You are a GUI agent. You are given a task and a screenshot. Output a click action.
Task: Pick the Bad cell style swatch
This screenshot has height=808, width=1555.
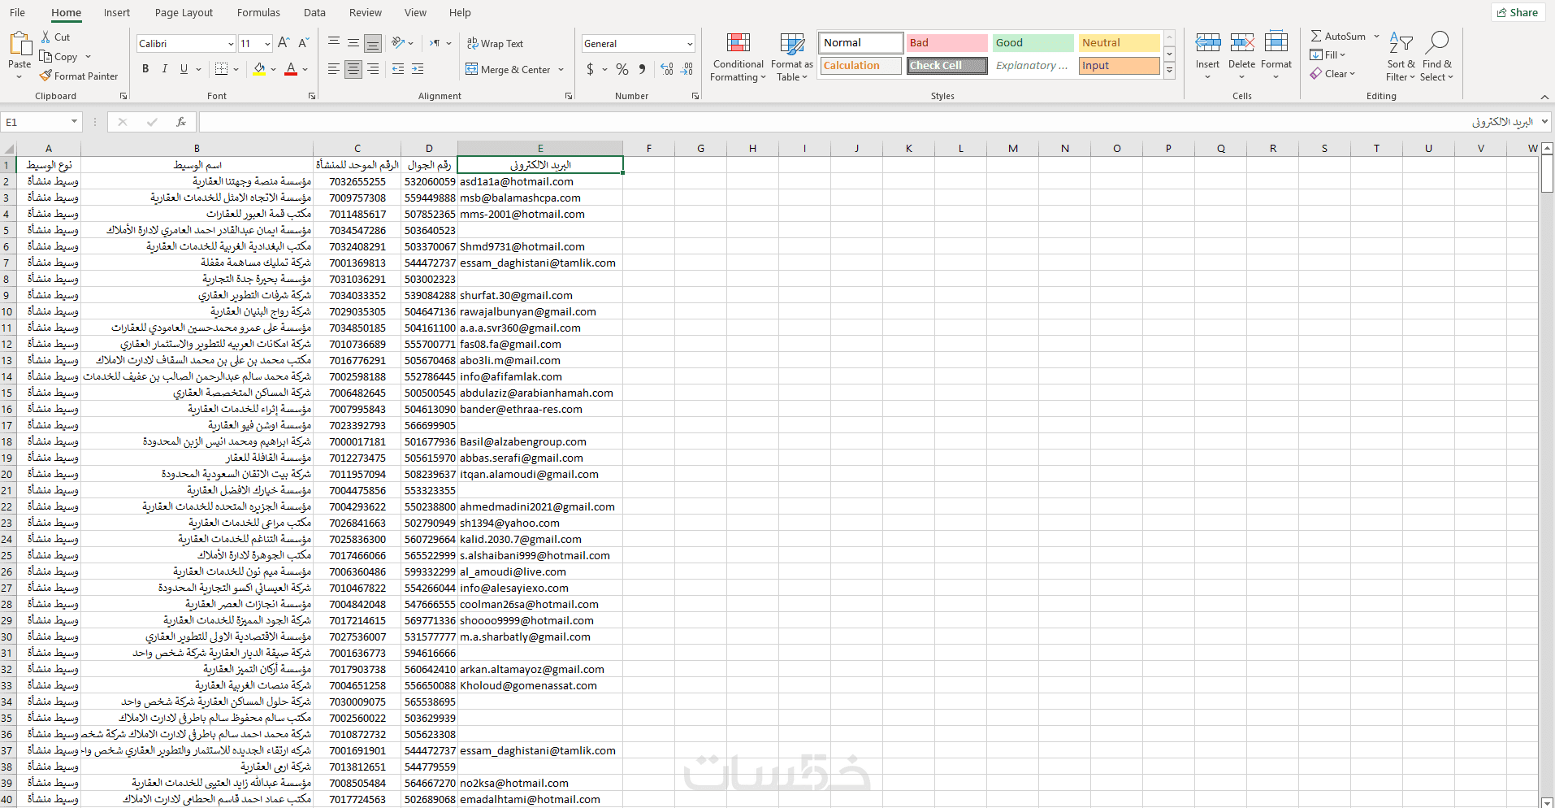click(x=946, y=43)
